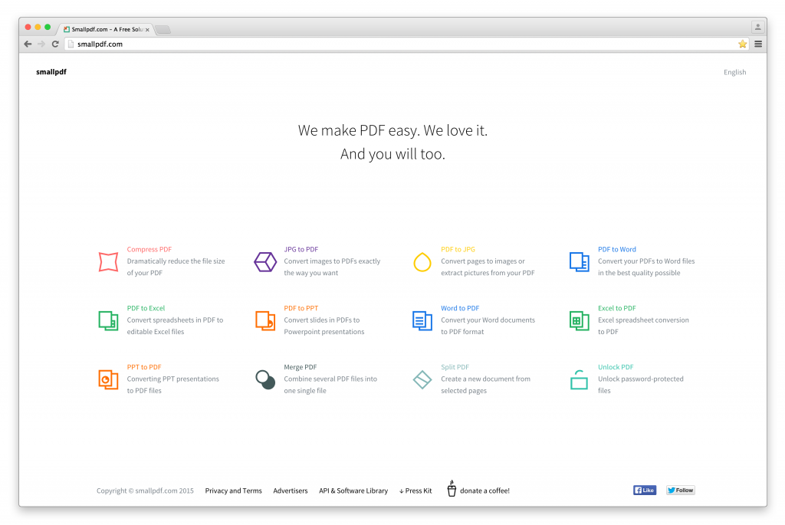This screenshot has width=785, height=525.
Task: Open the Compress PDF link
Action: pos(149,249)
